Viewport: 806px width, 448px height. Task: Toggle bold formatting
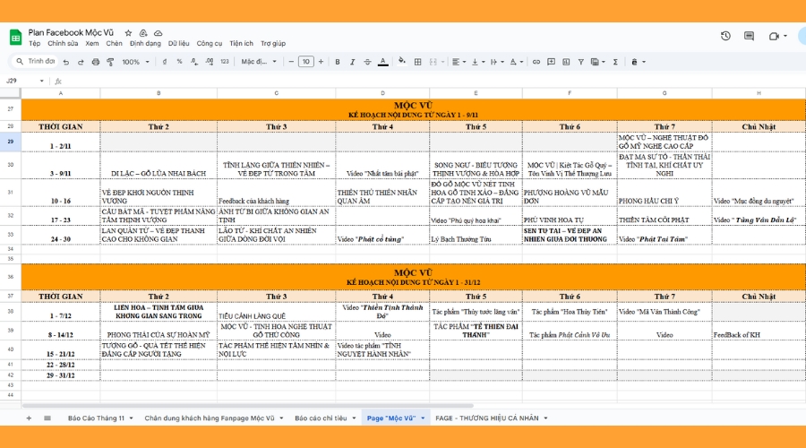338,62
